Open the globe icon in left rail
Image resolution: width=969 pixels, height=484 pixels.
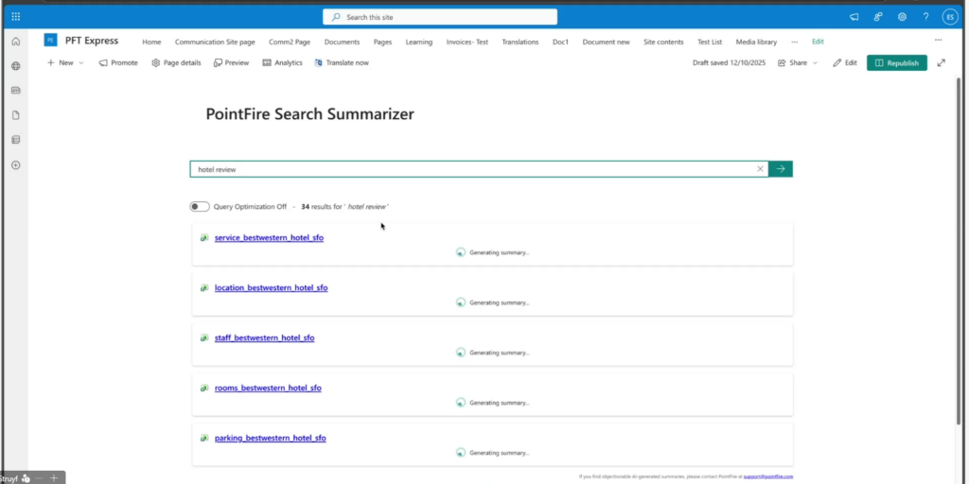(x=15, y=66)
